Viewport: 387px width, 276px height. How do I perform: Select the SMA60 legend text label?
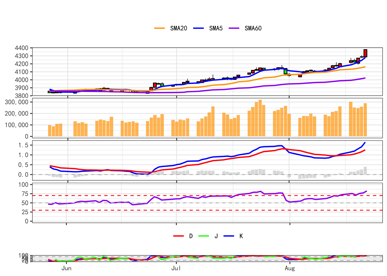(x=253, y=28)
